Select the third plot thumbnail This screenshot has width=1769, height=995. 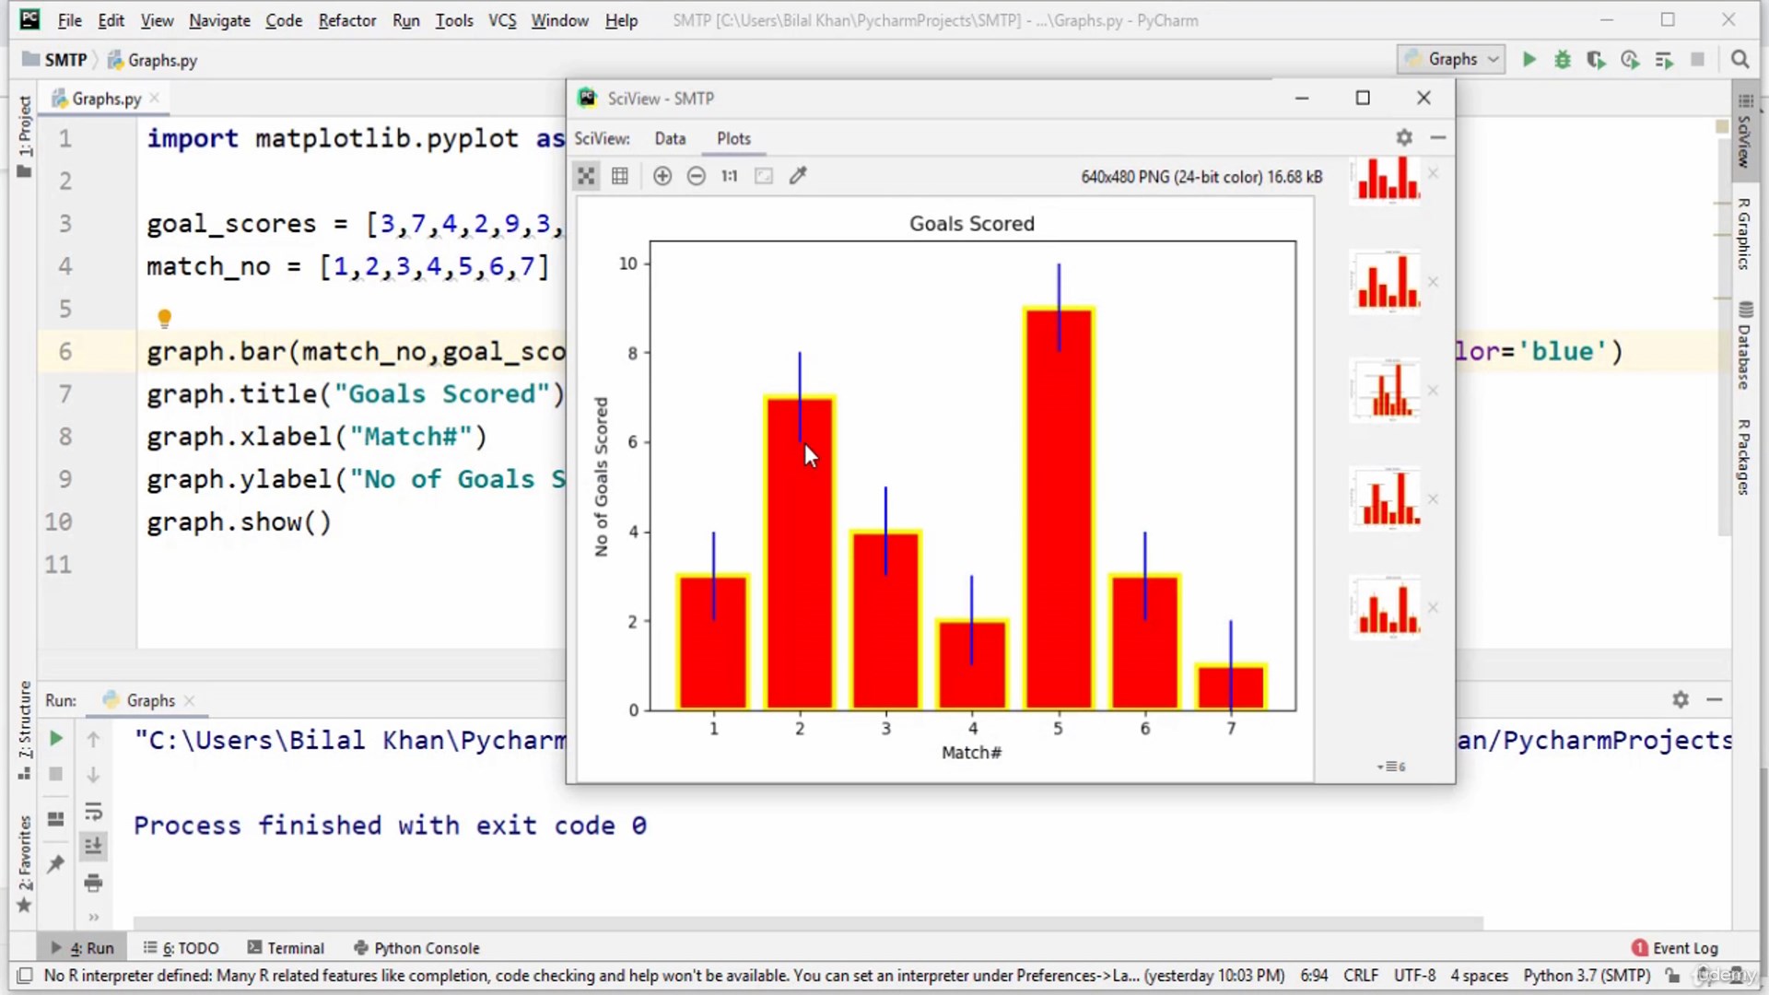pyautogui.click(x=1385, y=391)
